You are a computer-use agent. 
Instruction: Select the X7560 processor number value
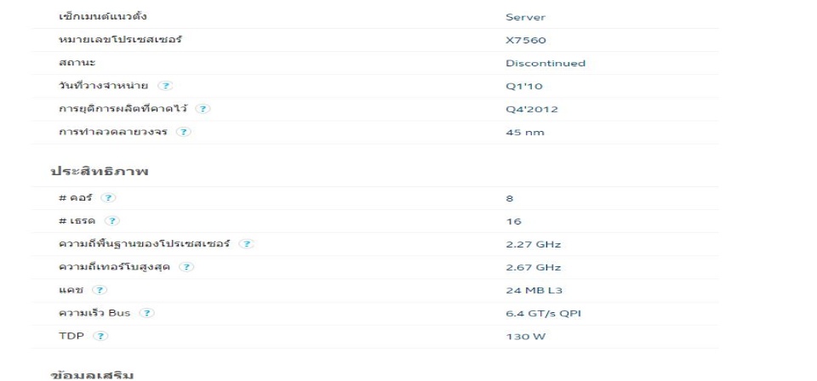click(526, 40)
